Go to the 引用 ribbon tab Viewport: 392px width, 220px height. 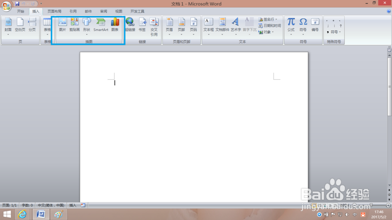(x=73, y=11)
